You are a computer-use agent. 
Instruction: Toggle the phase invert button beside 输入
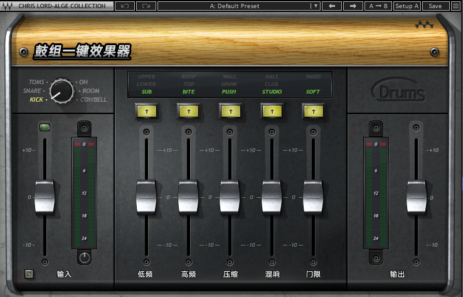29,274
